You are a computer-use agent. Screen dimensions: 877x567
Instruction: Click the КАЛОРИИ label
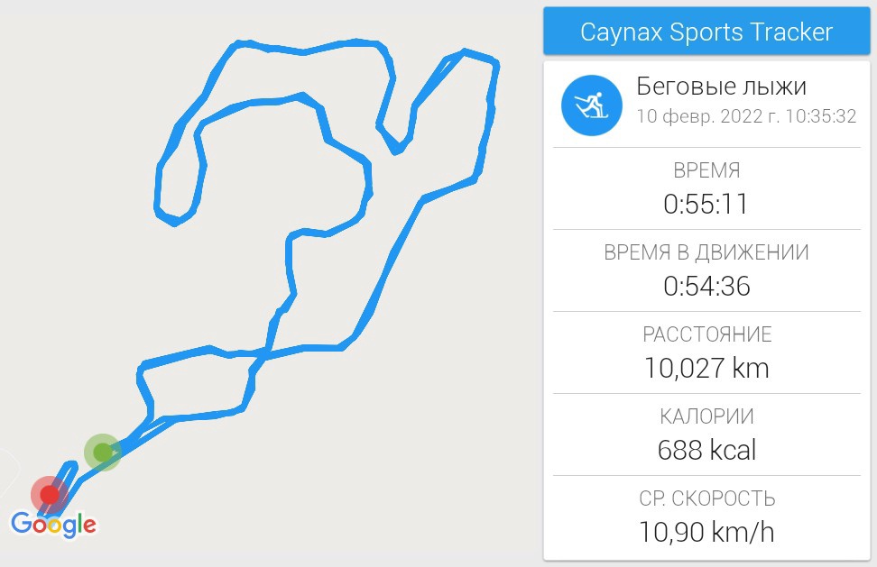706,416
